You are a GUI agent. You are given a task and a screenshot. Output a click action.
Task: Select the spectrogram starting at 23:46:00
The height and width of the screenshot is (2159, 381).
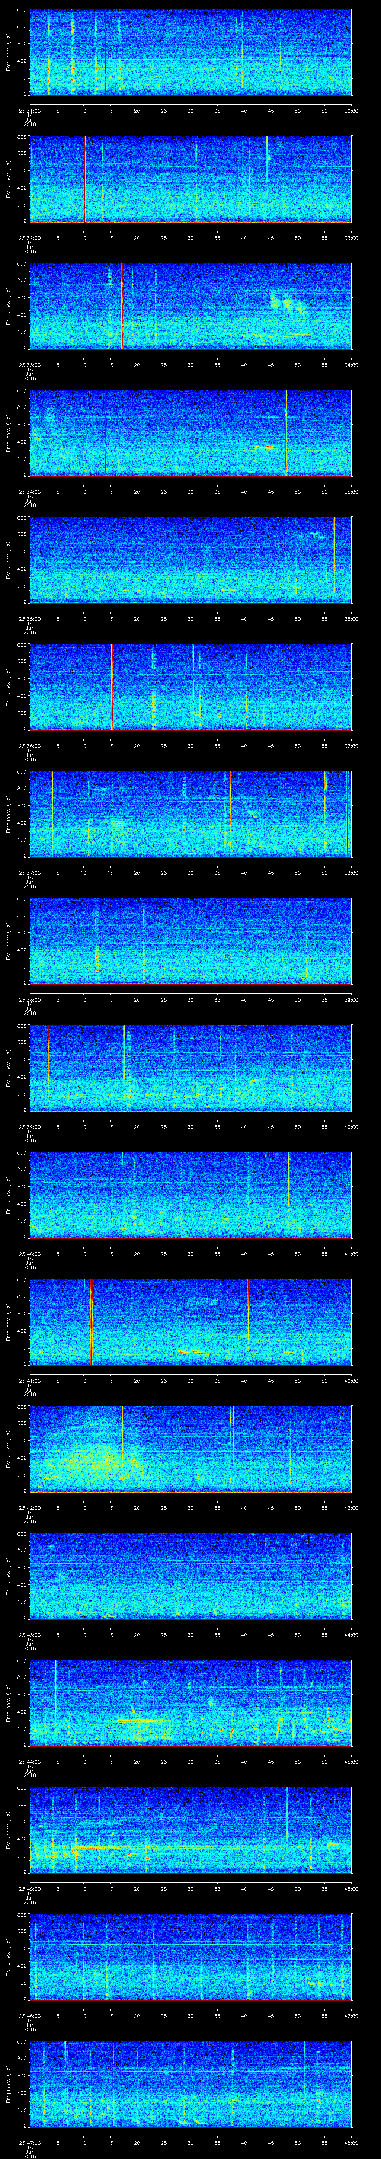[191, 1956]
